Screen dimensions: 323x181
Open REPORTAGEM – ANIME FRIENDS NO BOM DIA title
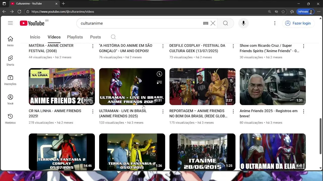pos(198,113)
